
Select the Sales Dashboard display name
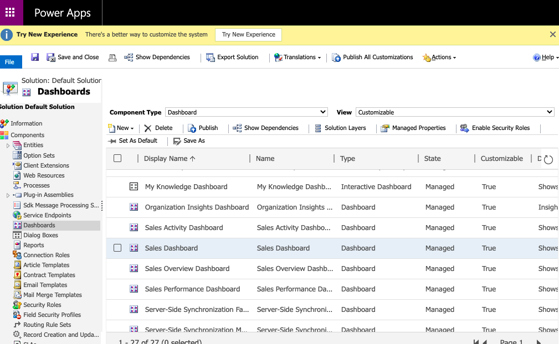171,248
